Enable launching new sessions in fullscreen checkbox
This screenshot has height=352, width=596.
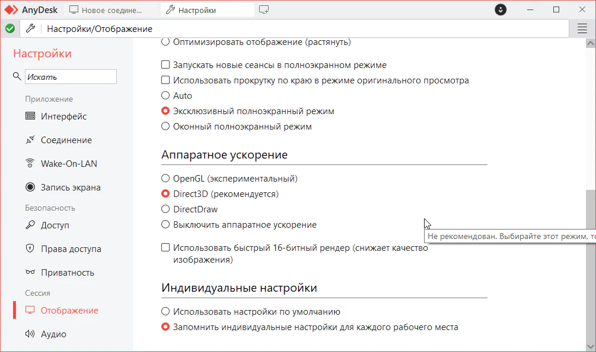pos(166,65)
